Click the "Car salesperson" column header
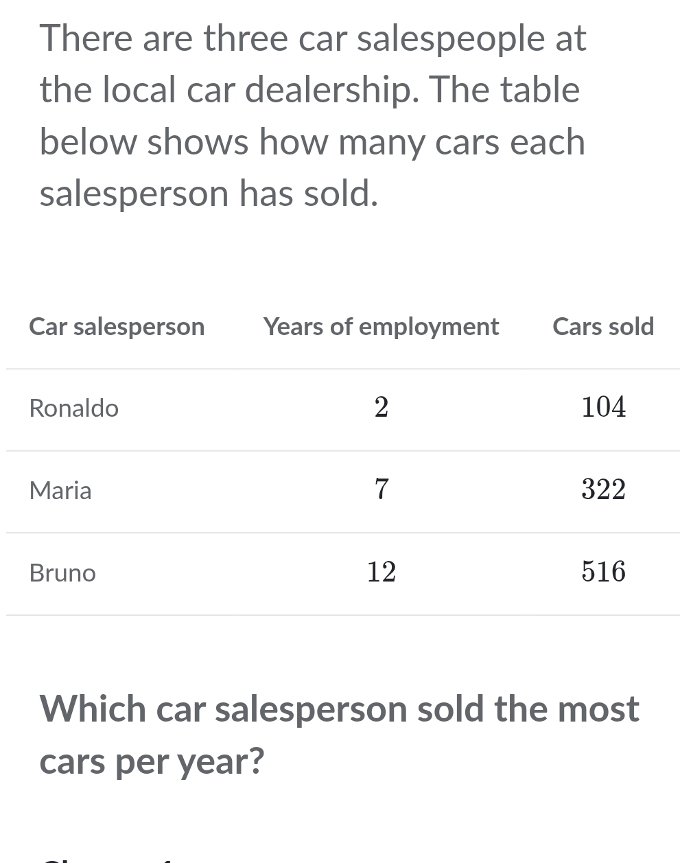Image resolution: width=680 pixels, height=863 pixels. [x=117, y=327]
